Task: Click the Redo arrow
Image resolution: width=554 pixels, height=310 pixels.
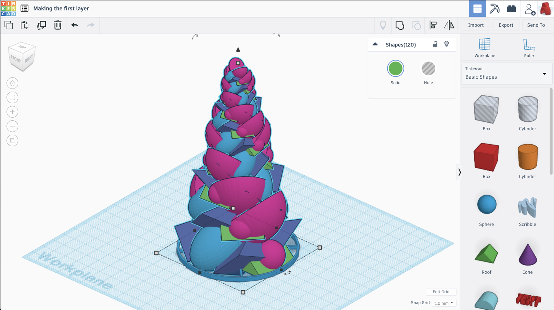Action: click(91, 25)
